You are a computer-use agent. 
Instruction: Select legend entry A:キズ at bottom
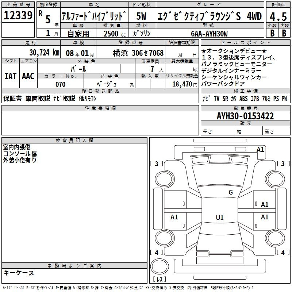click(7, 288)
